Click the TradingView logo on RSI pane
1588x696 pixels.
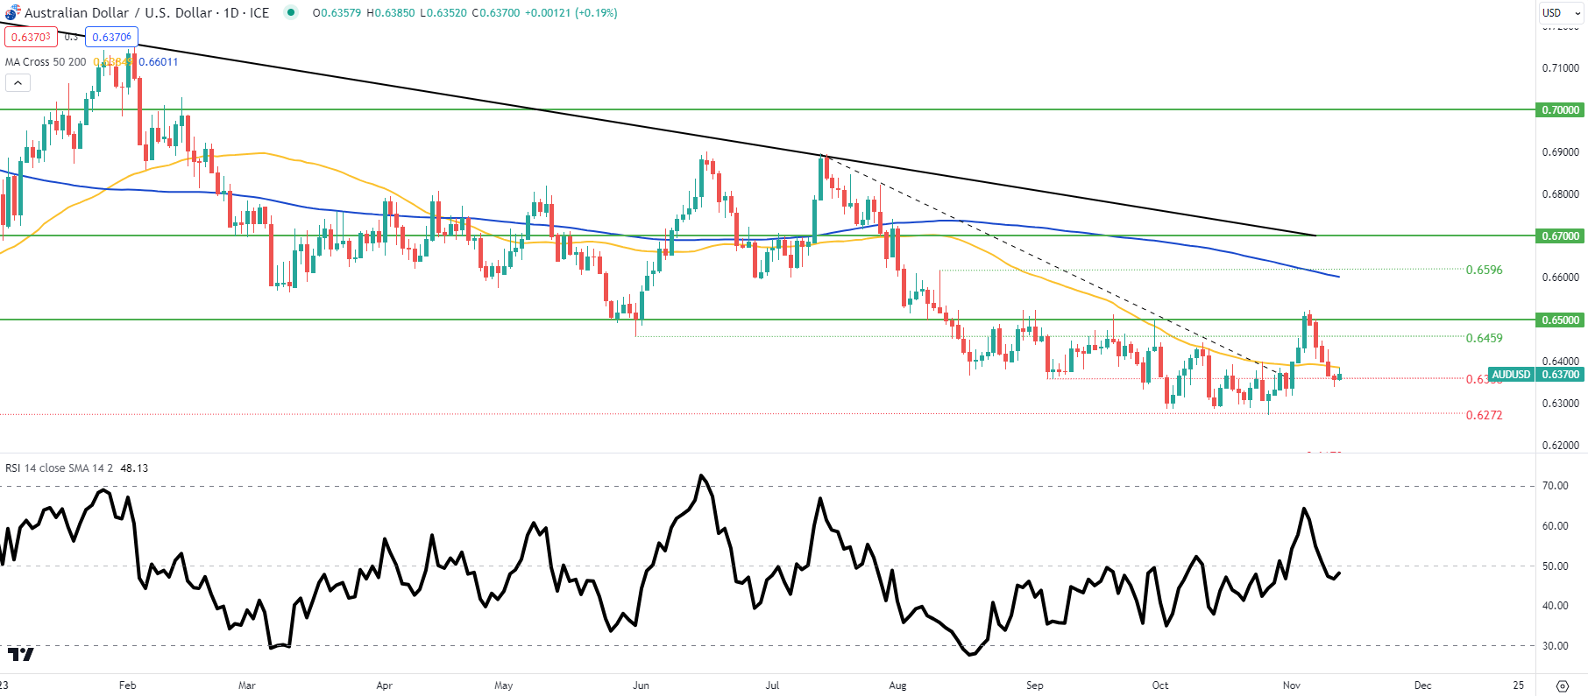tap(20, 654)
